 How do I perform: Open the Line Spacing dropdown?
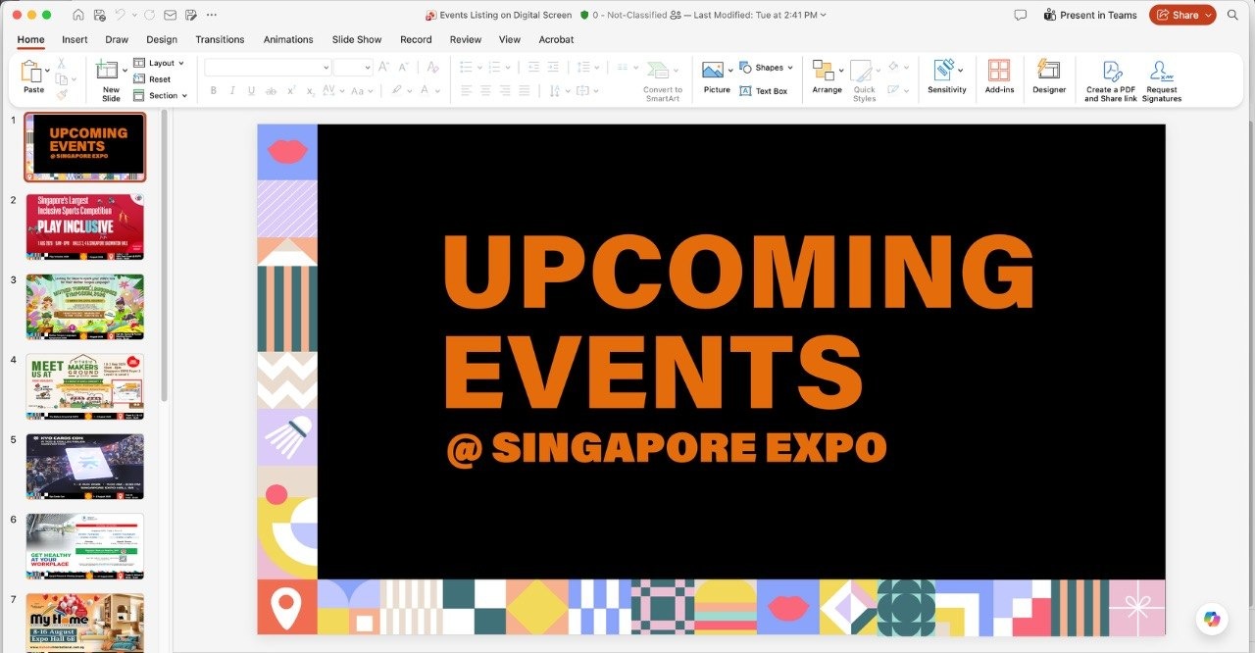(x=587, y=67)
